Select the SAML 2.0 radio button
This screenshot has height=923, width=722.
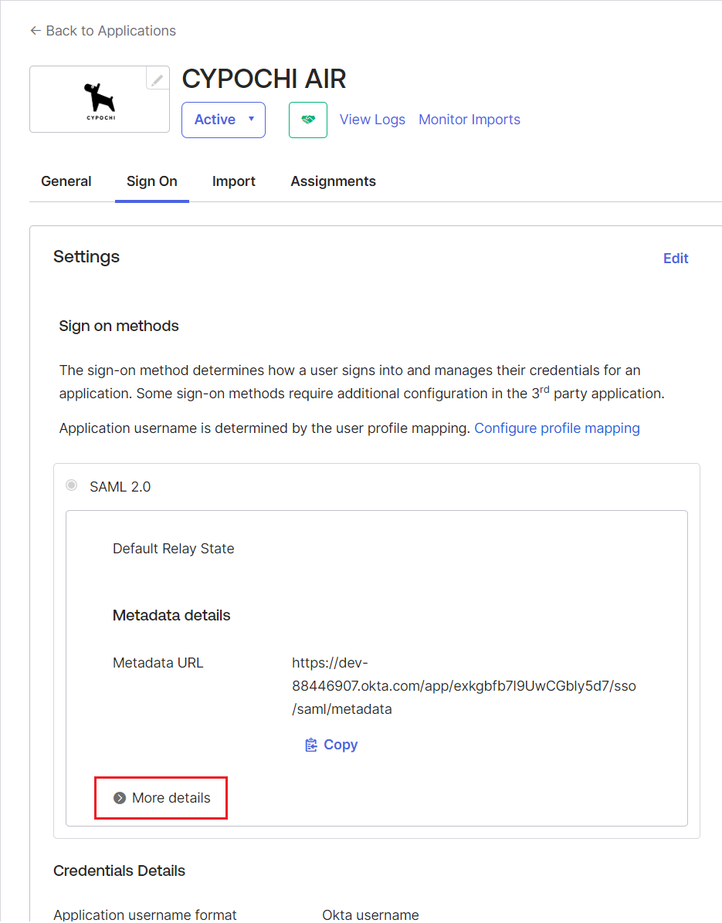point(71,485)
